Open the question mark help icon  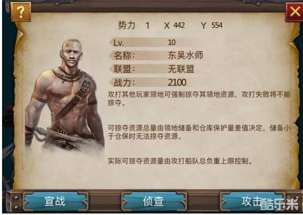pos(21,12)
